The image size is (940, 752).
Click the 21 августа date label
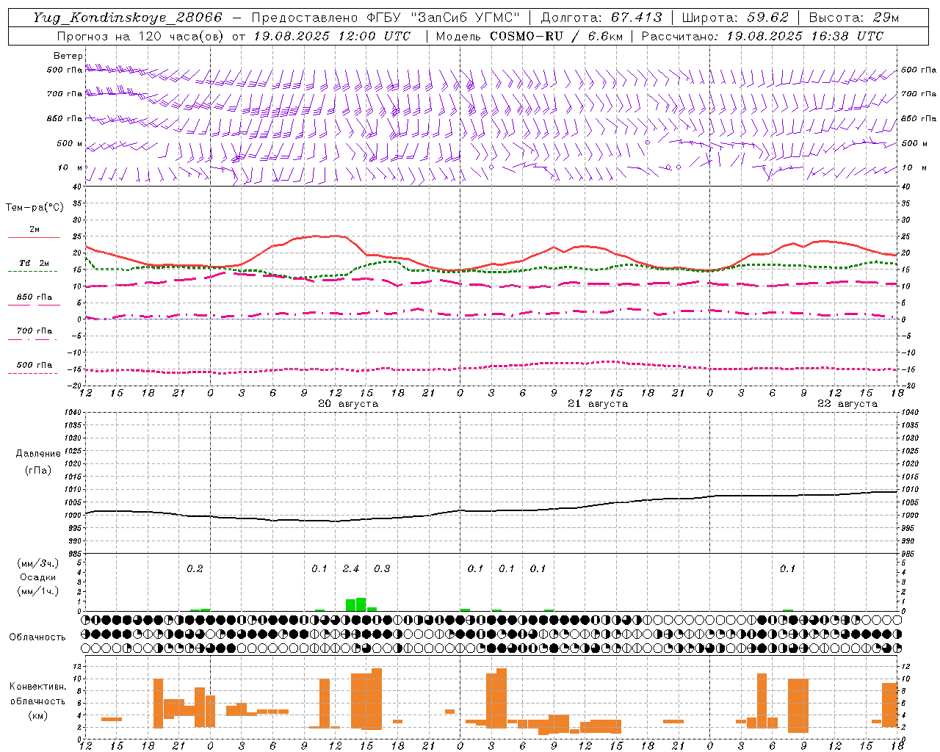(x=598, y=404)
